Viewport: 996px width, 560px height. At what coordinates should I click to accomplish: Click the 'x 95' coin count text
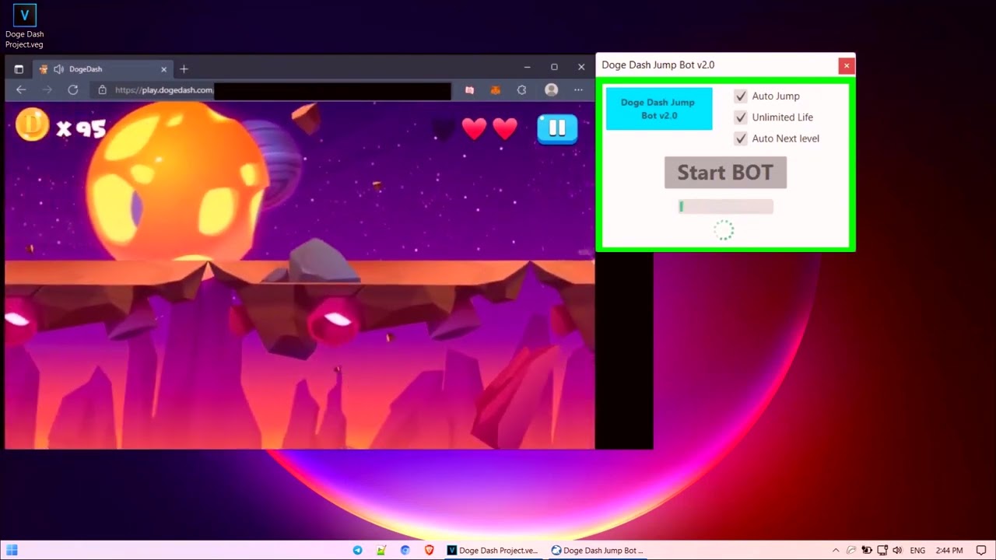pos(81,128)
